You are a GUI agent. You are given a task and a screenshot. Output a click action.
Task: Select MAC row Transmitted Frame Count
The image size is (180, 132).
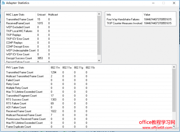click(51, 19)
